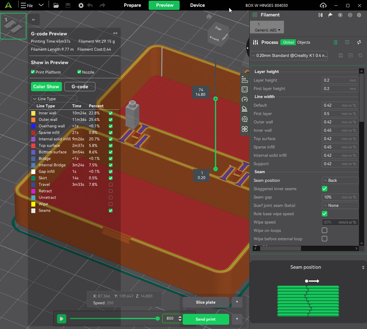Expand the Line Type view dropdown
This screenshot has height=329, width=367.
coord(54,99)
